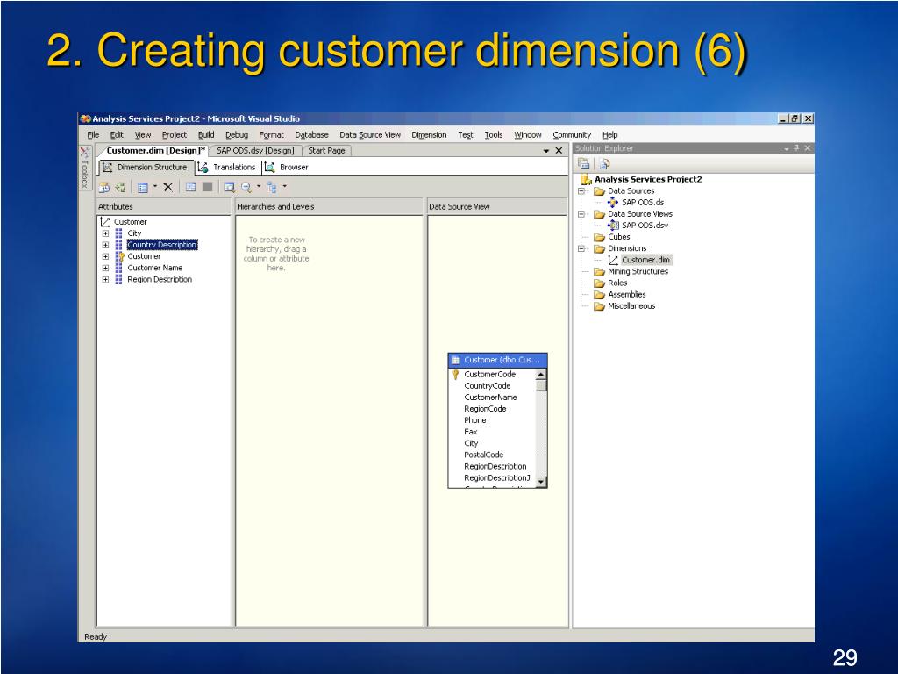Expand the Region Description attribute node
This screenshot has height=674, width=898.
pos(105,280)
